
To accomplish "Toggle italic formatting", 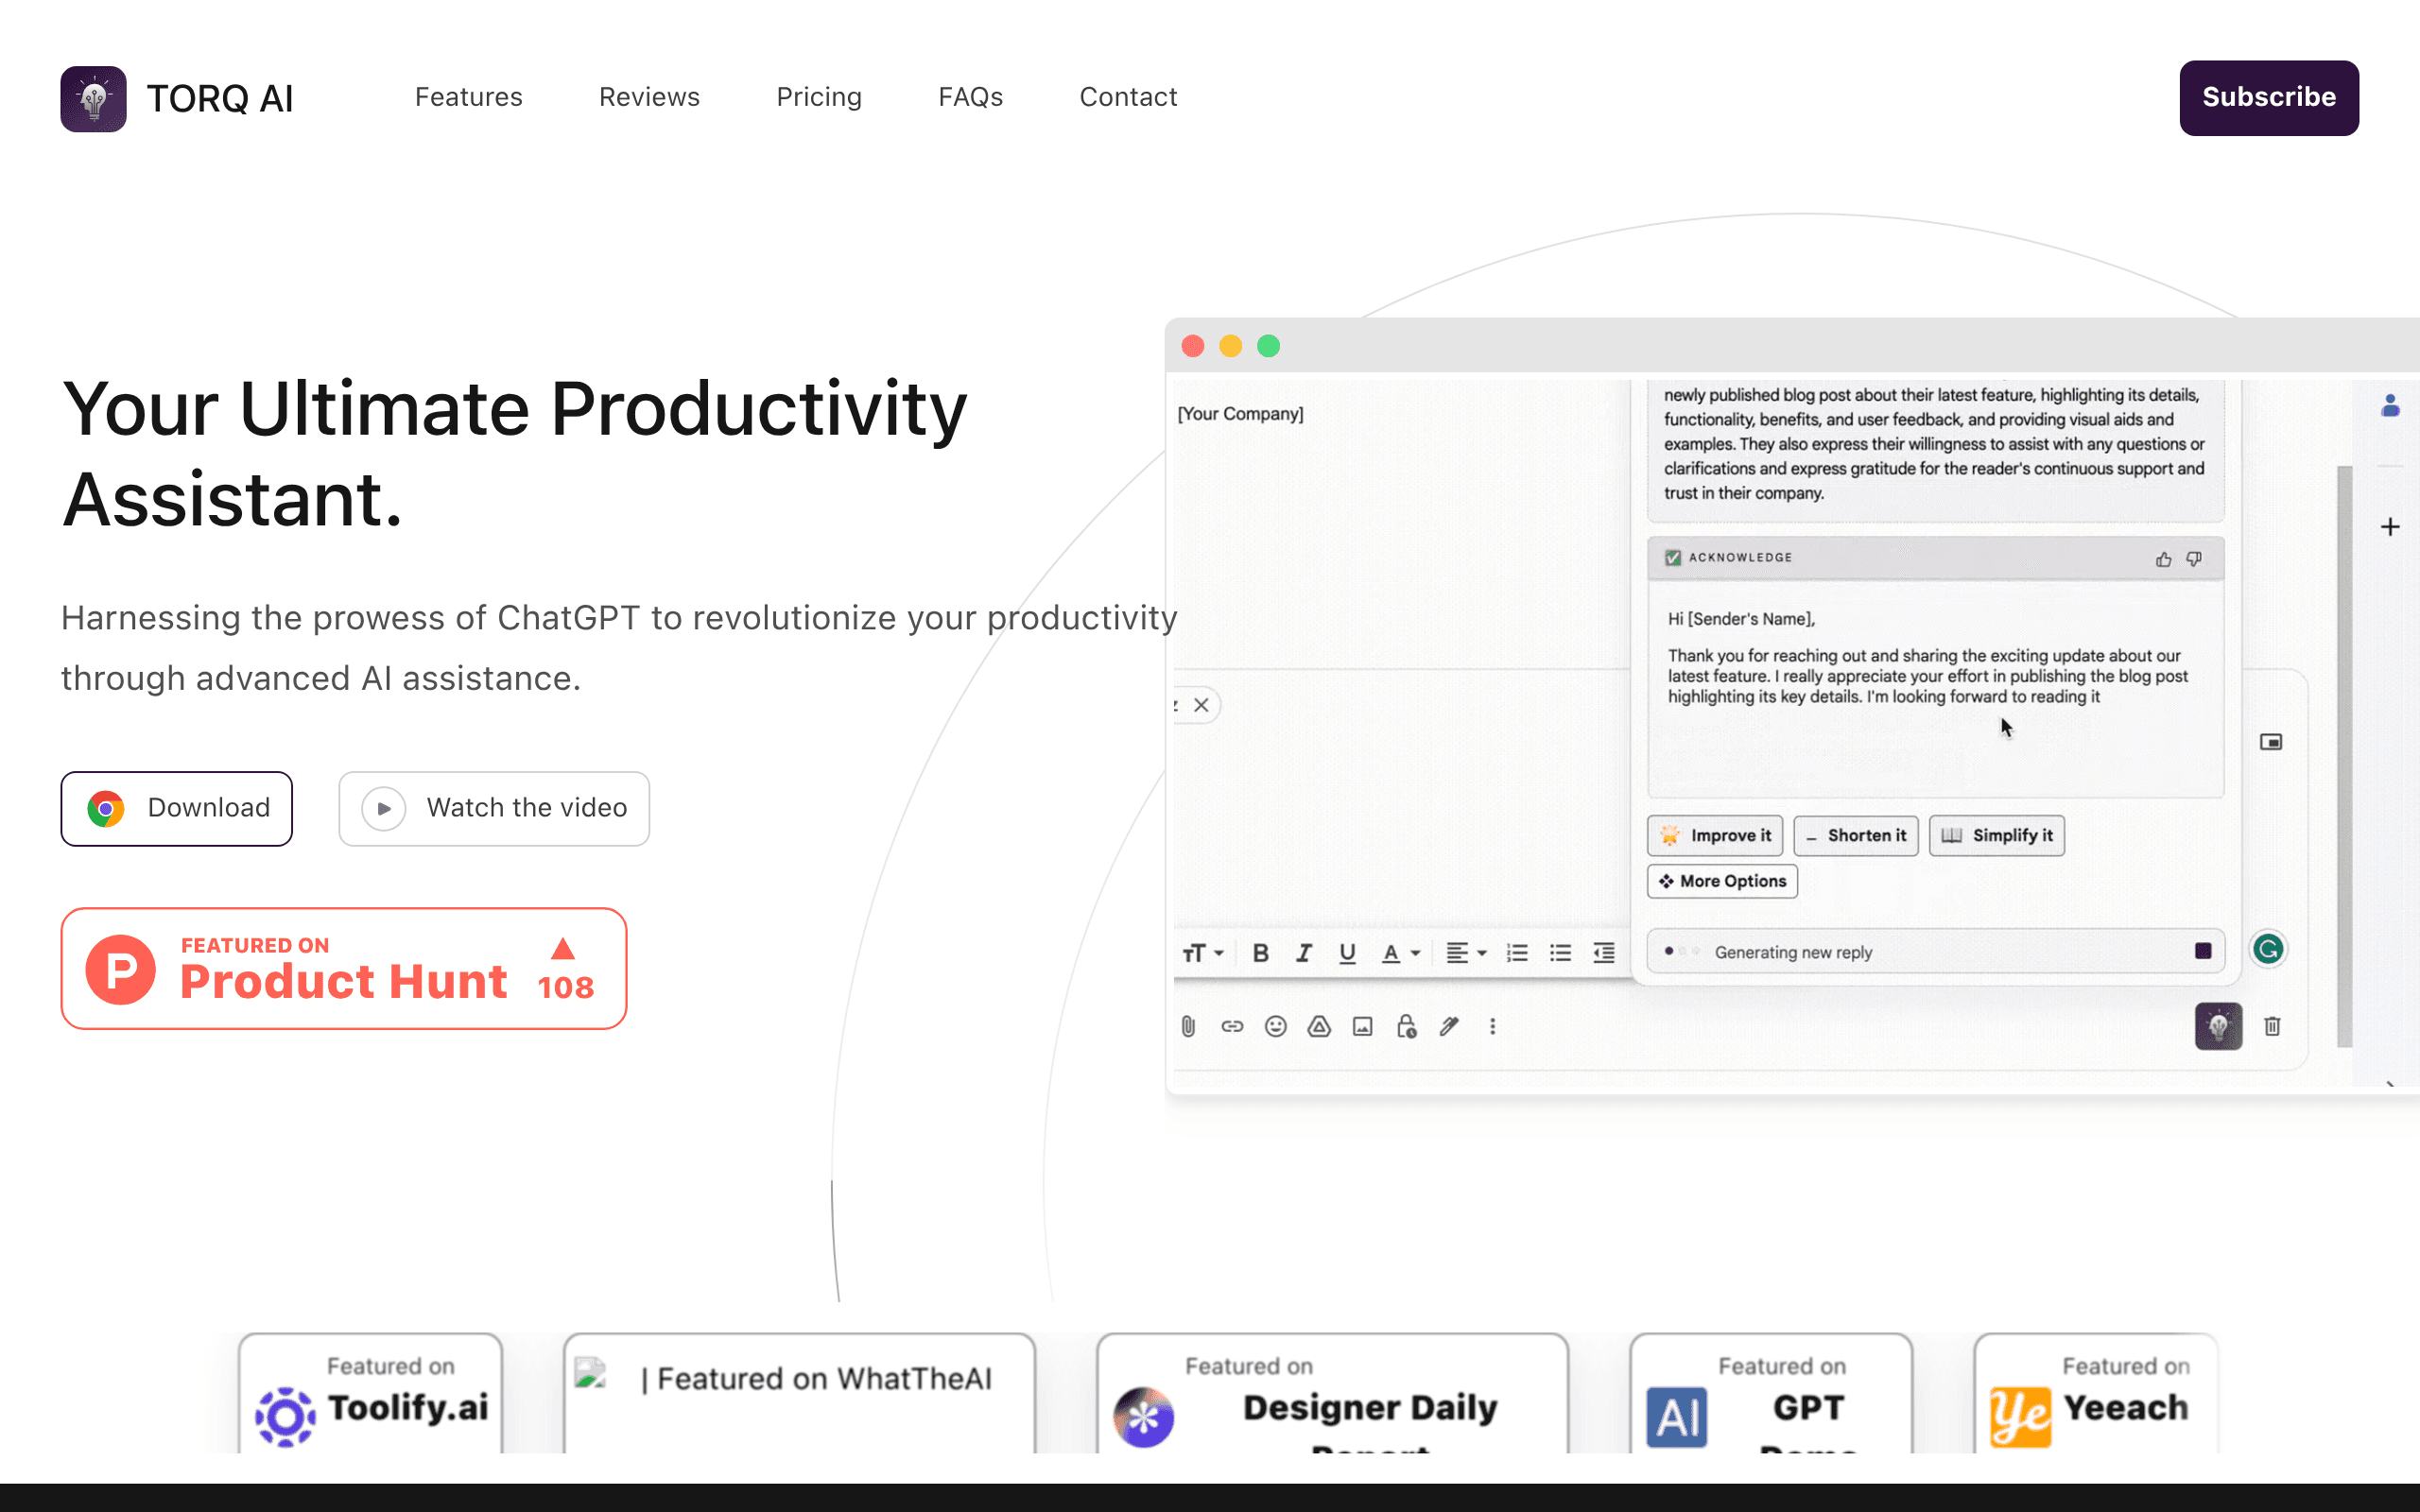I will (1304, 953).
